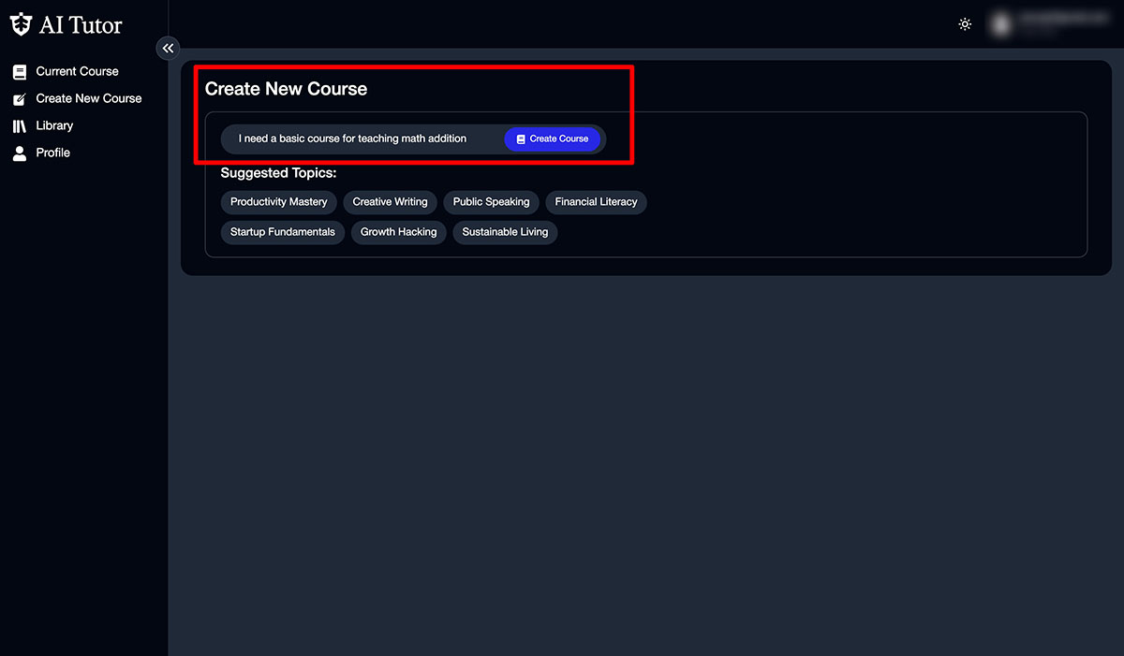Collapse the sidebar with double-chevron button
The width and height of the screenshot is (1124, 656).
tap(168, 49)
